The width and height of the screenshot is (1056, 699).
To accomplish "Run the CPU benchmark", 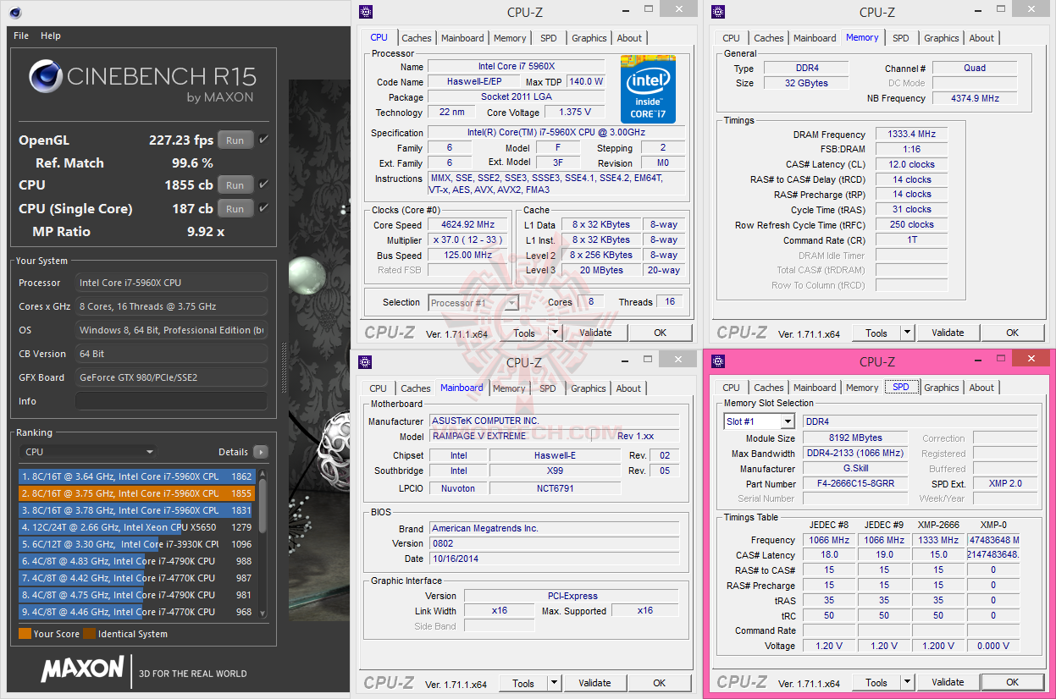I will pos(235,184).
